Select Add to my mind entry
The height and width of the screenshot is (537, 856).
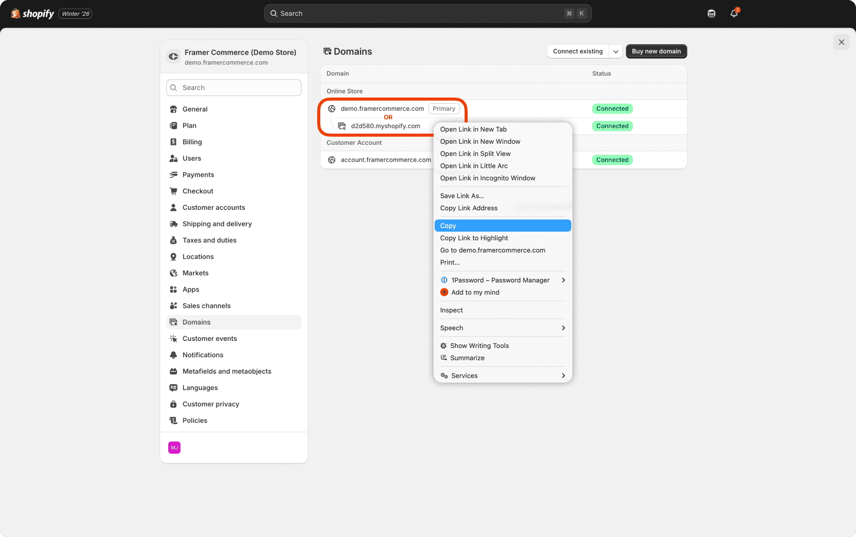point(503,293)
